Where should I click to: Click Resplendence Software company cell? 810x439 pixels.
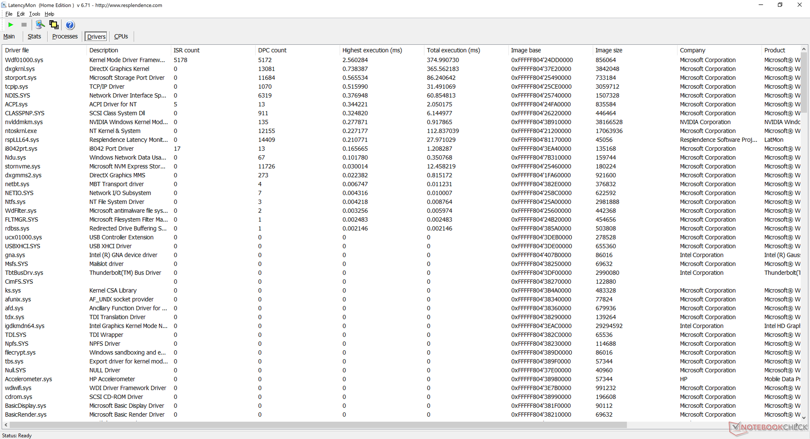tap(718, 140)
